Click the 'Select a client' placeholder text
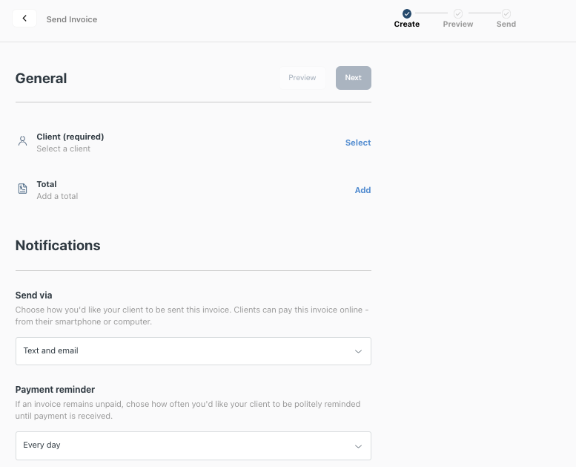Screen dimensions: 576x467 pyautogui.click(x=63, y=148)
